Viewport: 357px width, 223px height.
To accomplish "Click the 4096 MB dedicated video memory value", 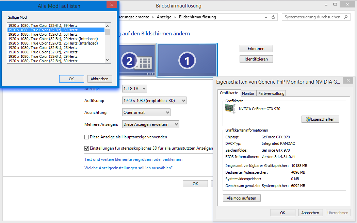I will pyautogui.click(x=298, y=173).
